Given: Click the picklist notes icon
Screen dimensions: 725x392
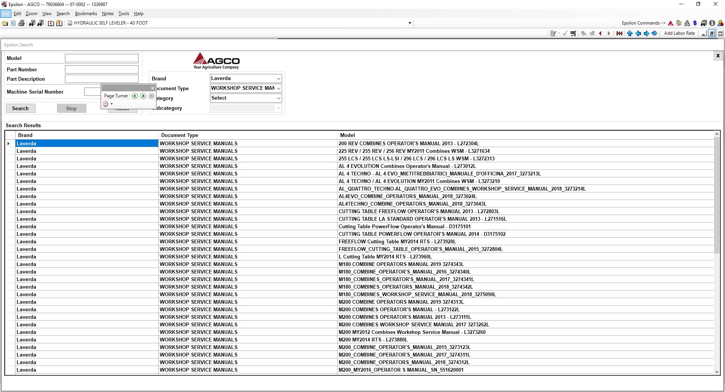Looking at the screenshot, I should click(x=553, y=34).
